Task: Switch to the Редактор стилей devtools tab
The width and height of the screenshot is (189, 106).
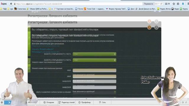Action: (x=66, y=102)
